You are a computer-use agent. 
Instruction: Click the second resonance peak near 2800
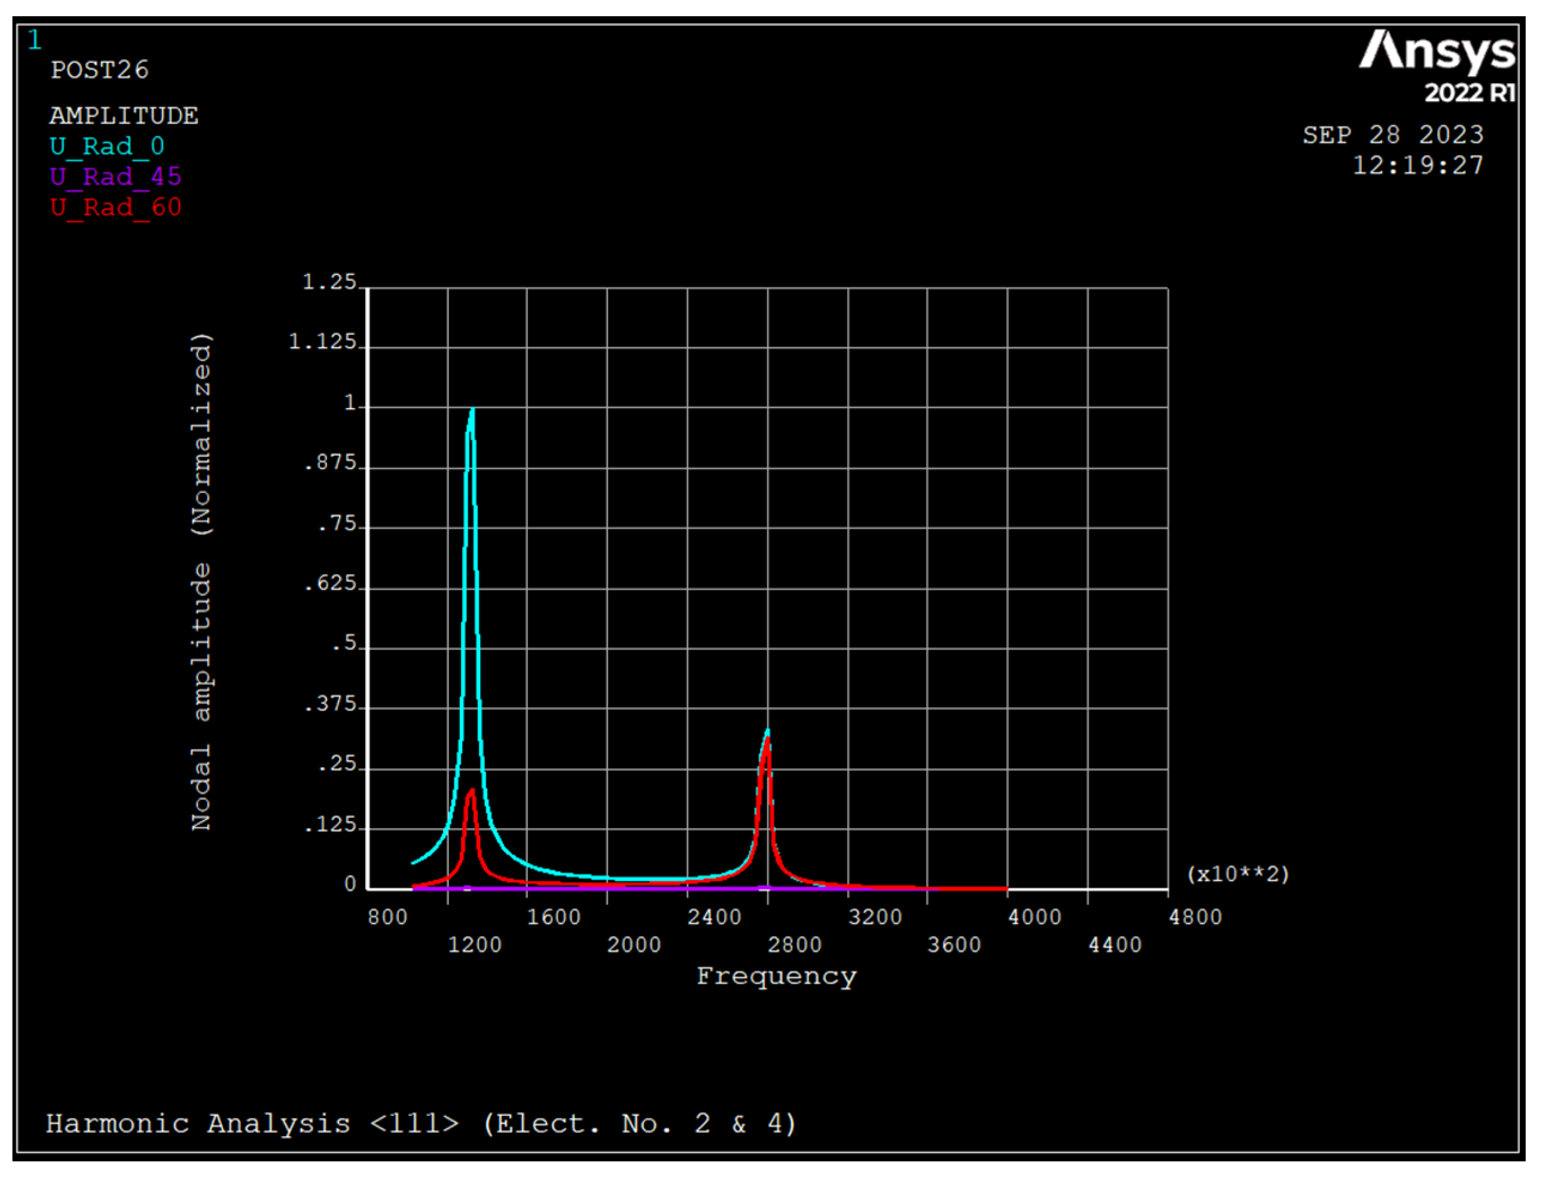click(x=768, y=732)
